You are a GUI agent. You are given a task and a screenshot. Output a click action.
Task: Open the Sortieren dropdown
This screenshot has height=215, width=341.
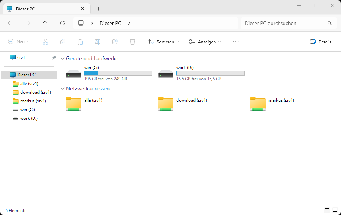(164, 42)
